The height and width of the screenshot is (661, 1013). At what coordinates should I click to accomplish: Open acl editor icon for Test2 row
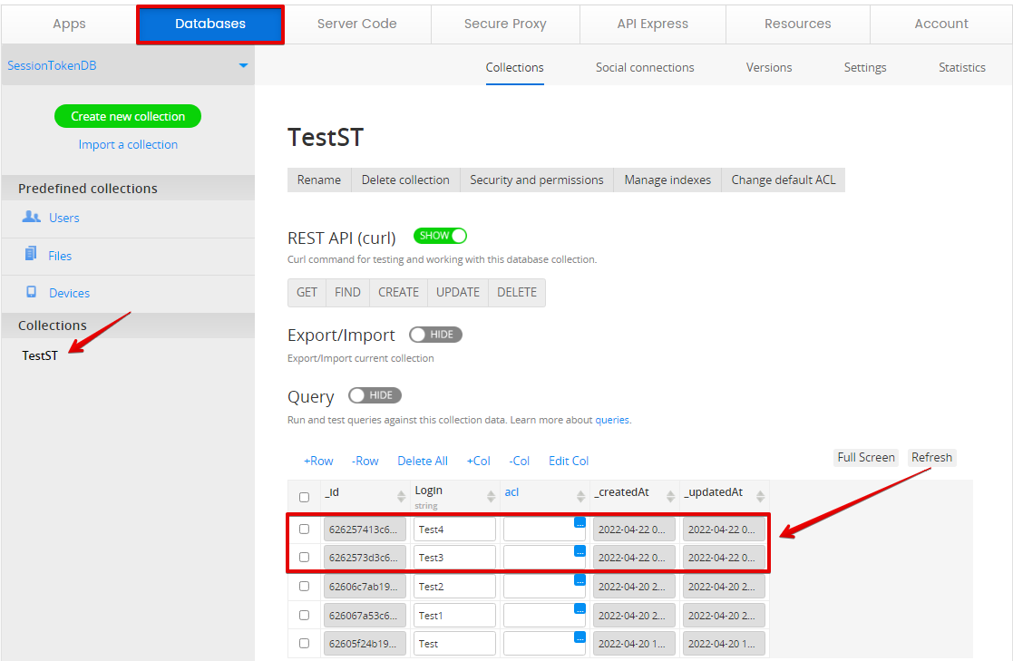580,579
